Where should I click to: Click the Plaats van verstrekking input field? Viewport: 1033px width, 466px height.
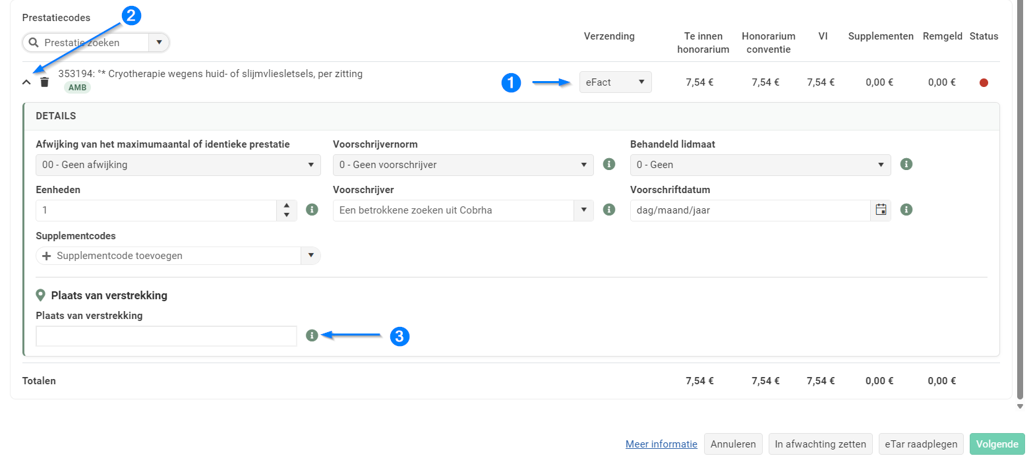pos(166,336)
